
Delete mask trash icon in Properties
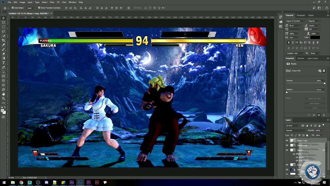coord(324,115)
